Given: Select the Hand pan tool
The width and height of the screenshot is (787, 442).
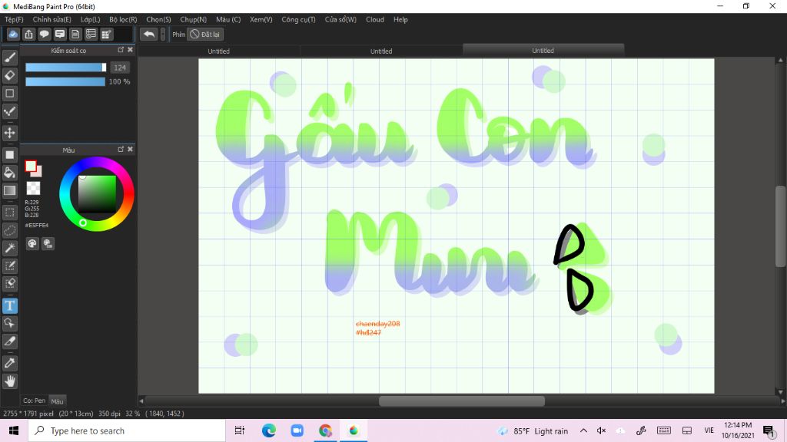Looking at the screenshot, I should point(9,381).
